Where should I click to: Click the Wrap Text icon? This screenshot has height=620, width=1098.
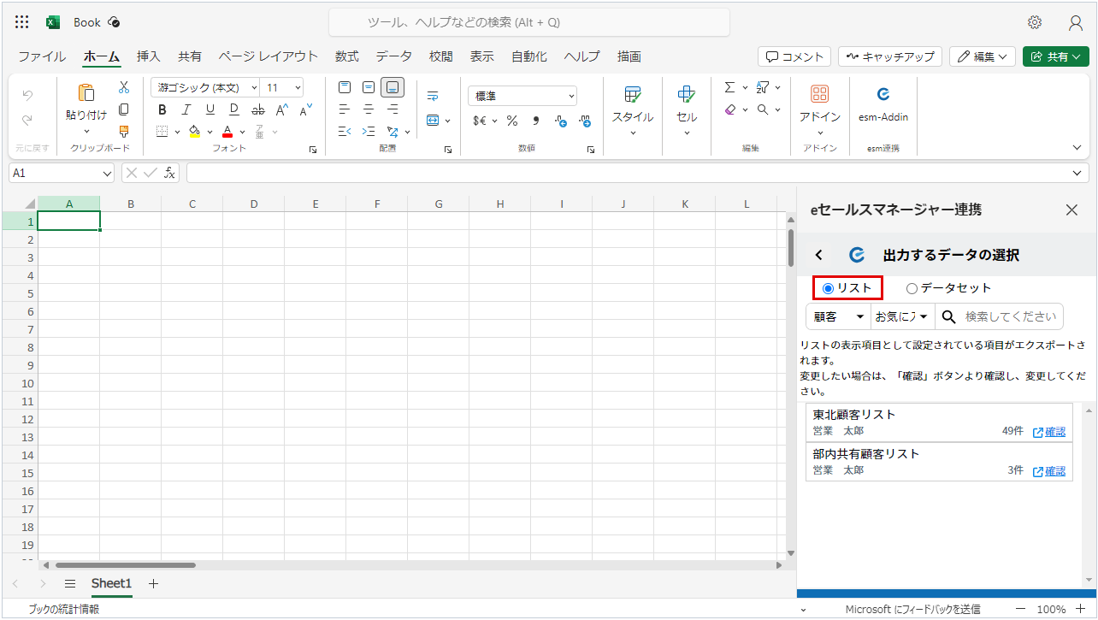coord(433,96)
